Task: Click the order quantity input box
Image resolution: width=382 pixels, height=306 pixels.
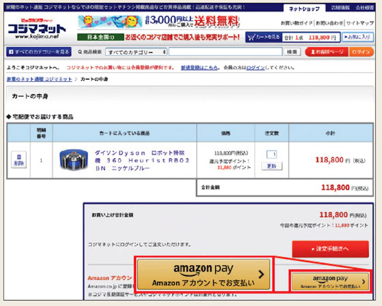Action: (x=272, y=154)
